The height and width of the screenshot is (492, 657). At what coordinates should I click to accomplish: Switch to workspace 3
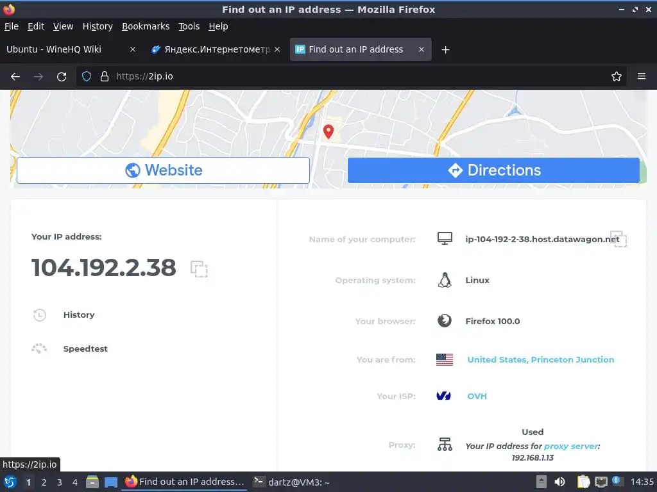(x=60, y=482)
